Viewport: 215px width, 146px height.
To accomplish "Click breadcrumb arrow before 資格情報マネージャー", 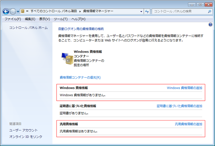I will (80, 11).
